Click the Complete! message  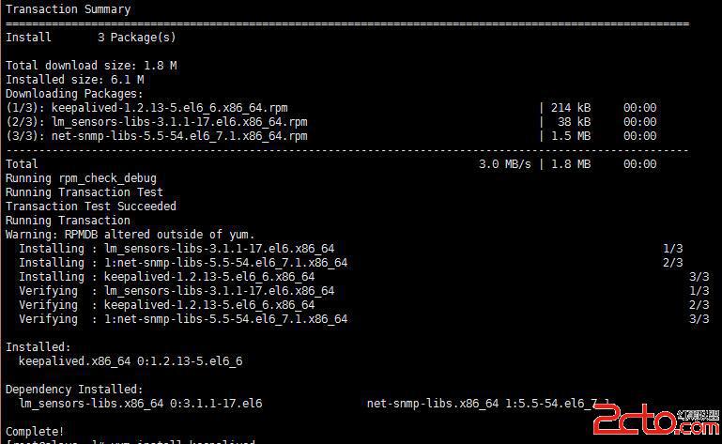[x=35, y=432]
